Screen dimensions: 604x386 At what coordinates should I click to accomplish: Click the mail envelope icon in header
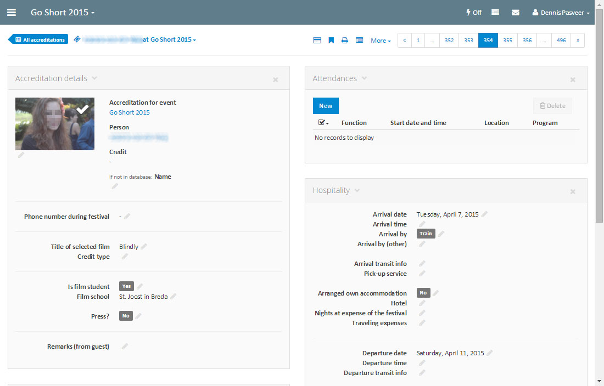[x=515, y=12]
